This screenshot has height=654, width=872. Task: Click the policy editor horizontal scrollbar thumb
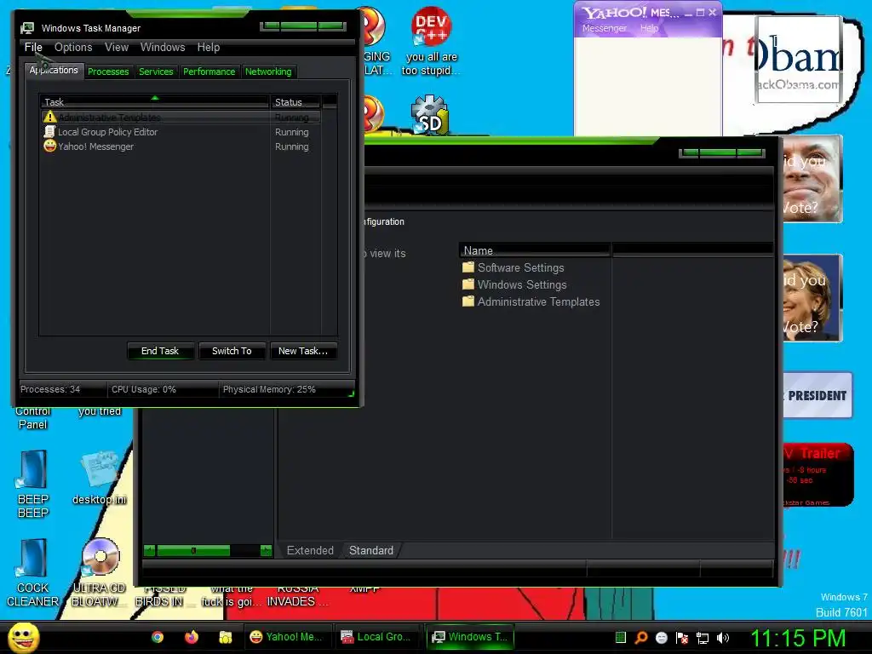click(193, 551)
